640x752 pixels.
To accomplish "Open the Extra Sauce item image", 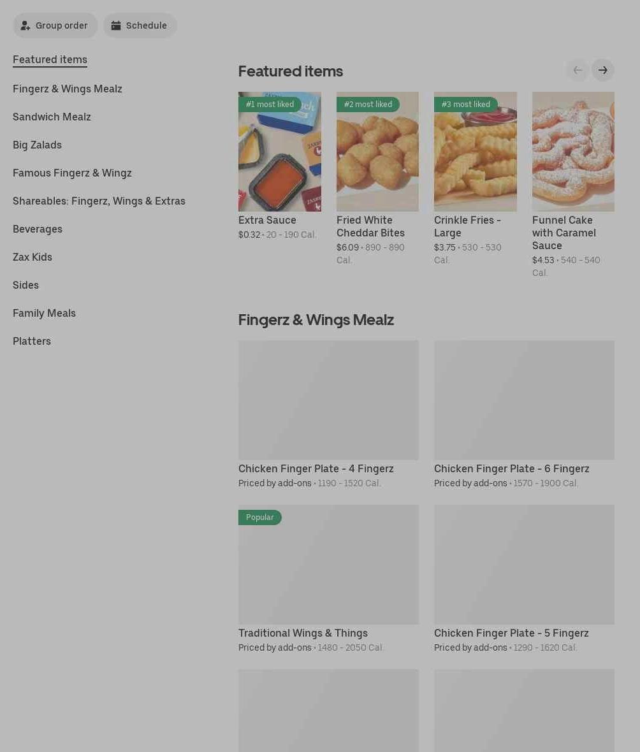I will (280, 152).
